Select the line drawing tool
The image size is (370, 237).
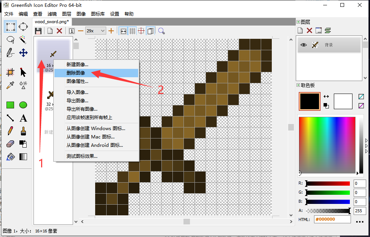pos(10,118)
